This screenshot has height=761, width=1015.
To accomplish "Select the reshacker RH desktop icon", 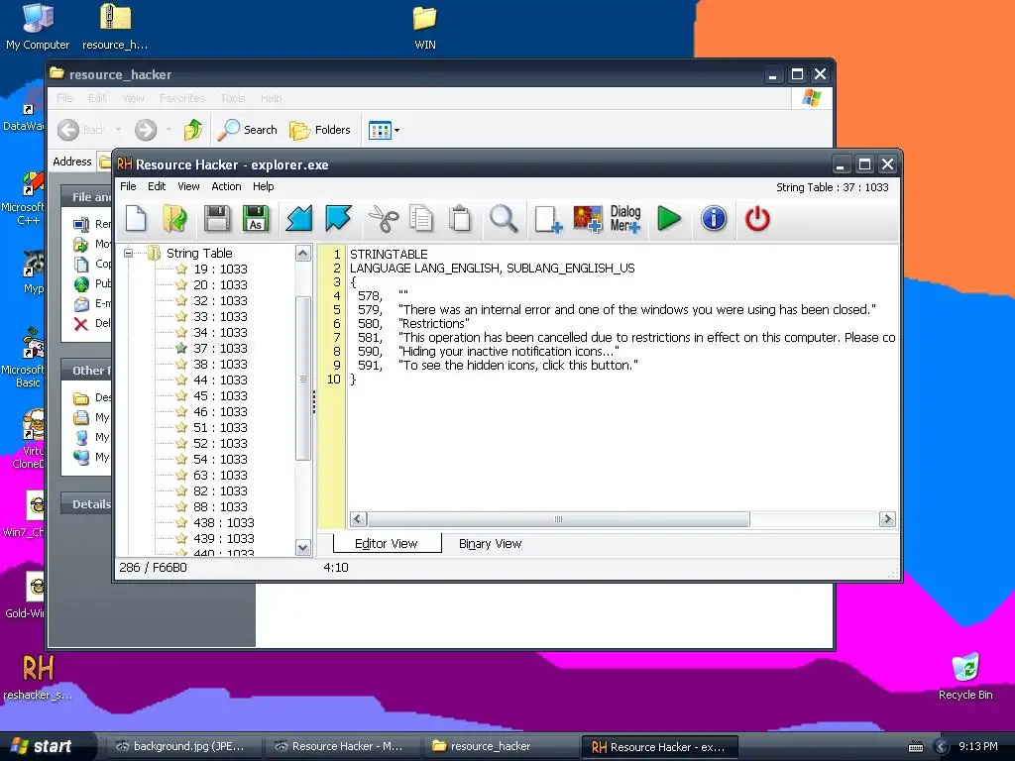I will [38, 676].
